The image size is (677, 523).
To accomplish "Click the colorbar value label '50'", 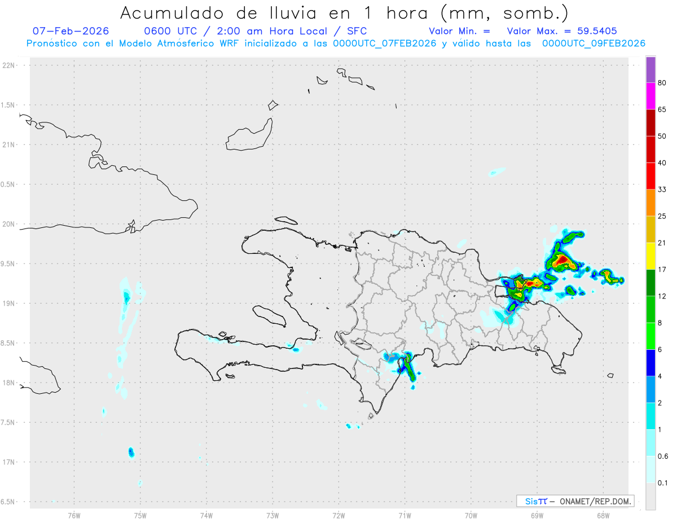I will click(662, 136).
